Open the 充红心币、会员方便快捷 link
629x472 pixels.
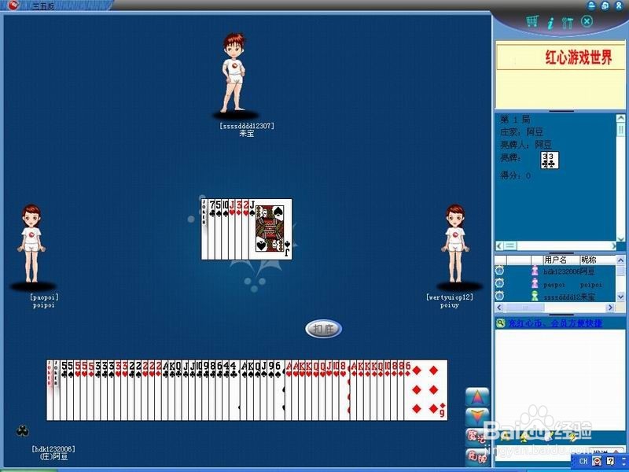[x=555, y=323]
